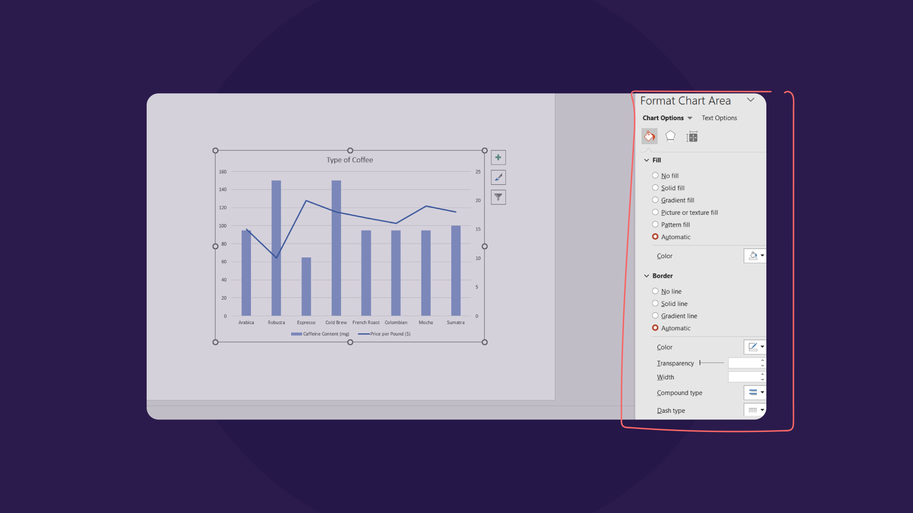The image size is (913, 513).
Task: Select the chart title Type of Coffee
Action: pos(350,159)
